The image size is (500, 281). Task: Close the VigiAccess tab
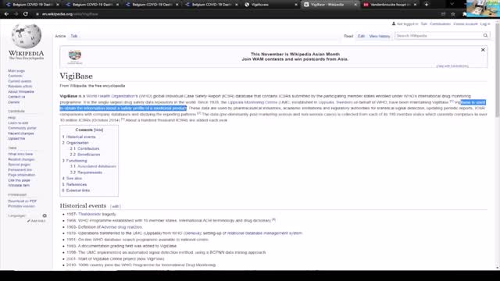click(x=296, y=5)
